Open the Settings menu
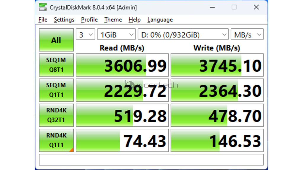 [x=64, y=20]
